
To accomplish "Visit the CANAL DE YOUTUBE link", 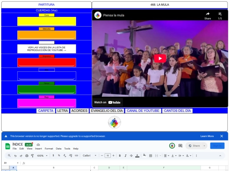I will pos(143,111).
